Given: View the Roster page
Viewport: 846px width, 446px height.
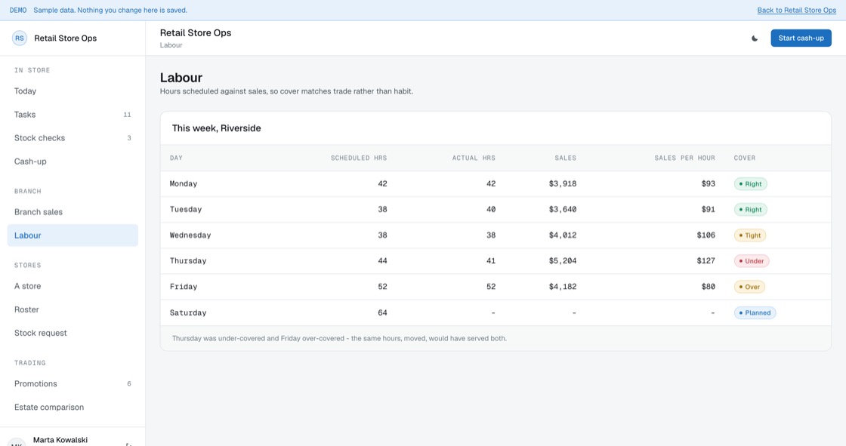Looking at the screenshot, I should (73, 309).
